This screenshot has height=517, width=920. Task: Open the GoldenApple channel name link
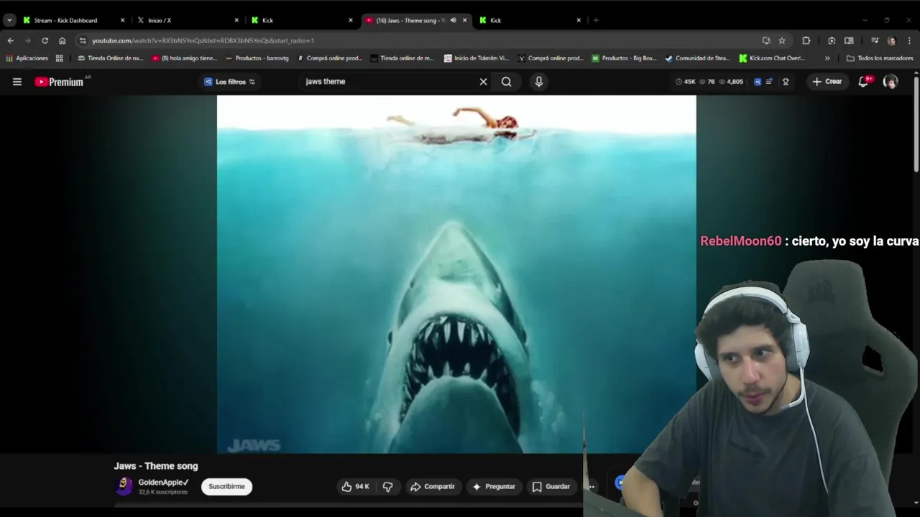(x=163, y=483)
